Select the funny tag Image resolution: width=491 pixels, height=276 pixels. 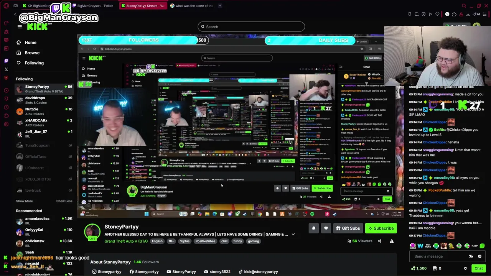point(237,241)
